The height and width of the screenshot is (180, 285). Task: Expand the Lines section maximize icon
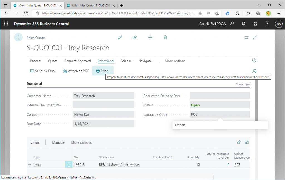(x=247, y=142)
